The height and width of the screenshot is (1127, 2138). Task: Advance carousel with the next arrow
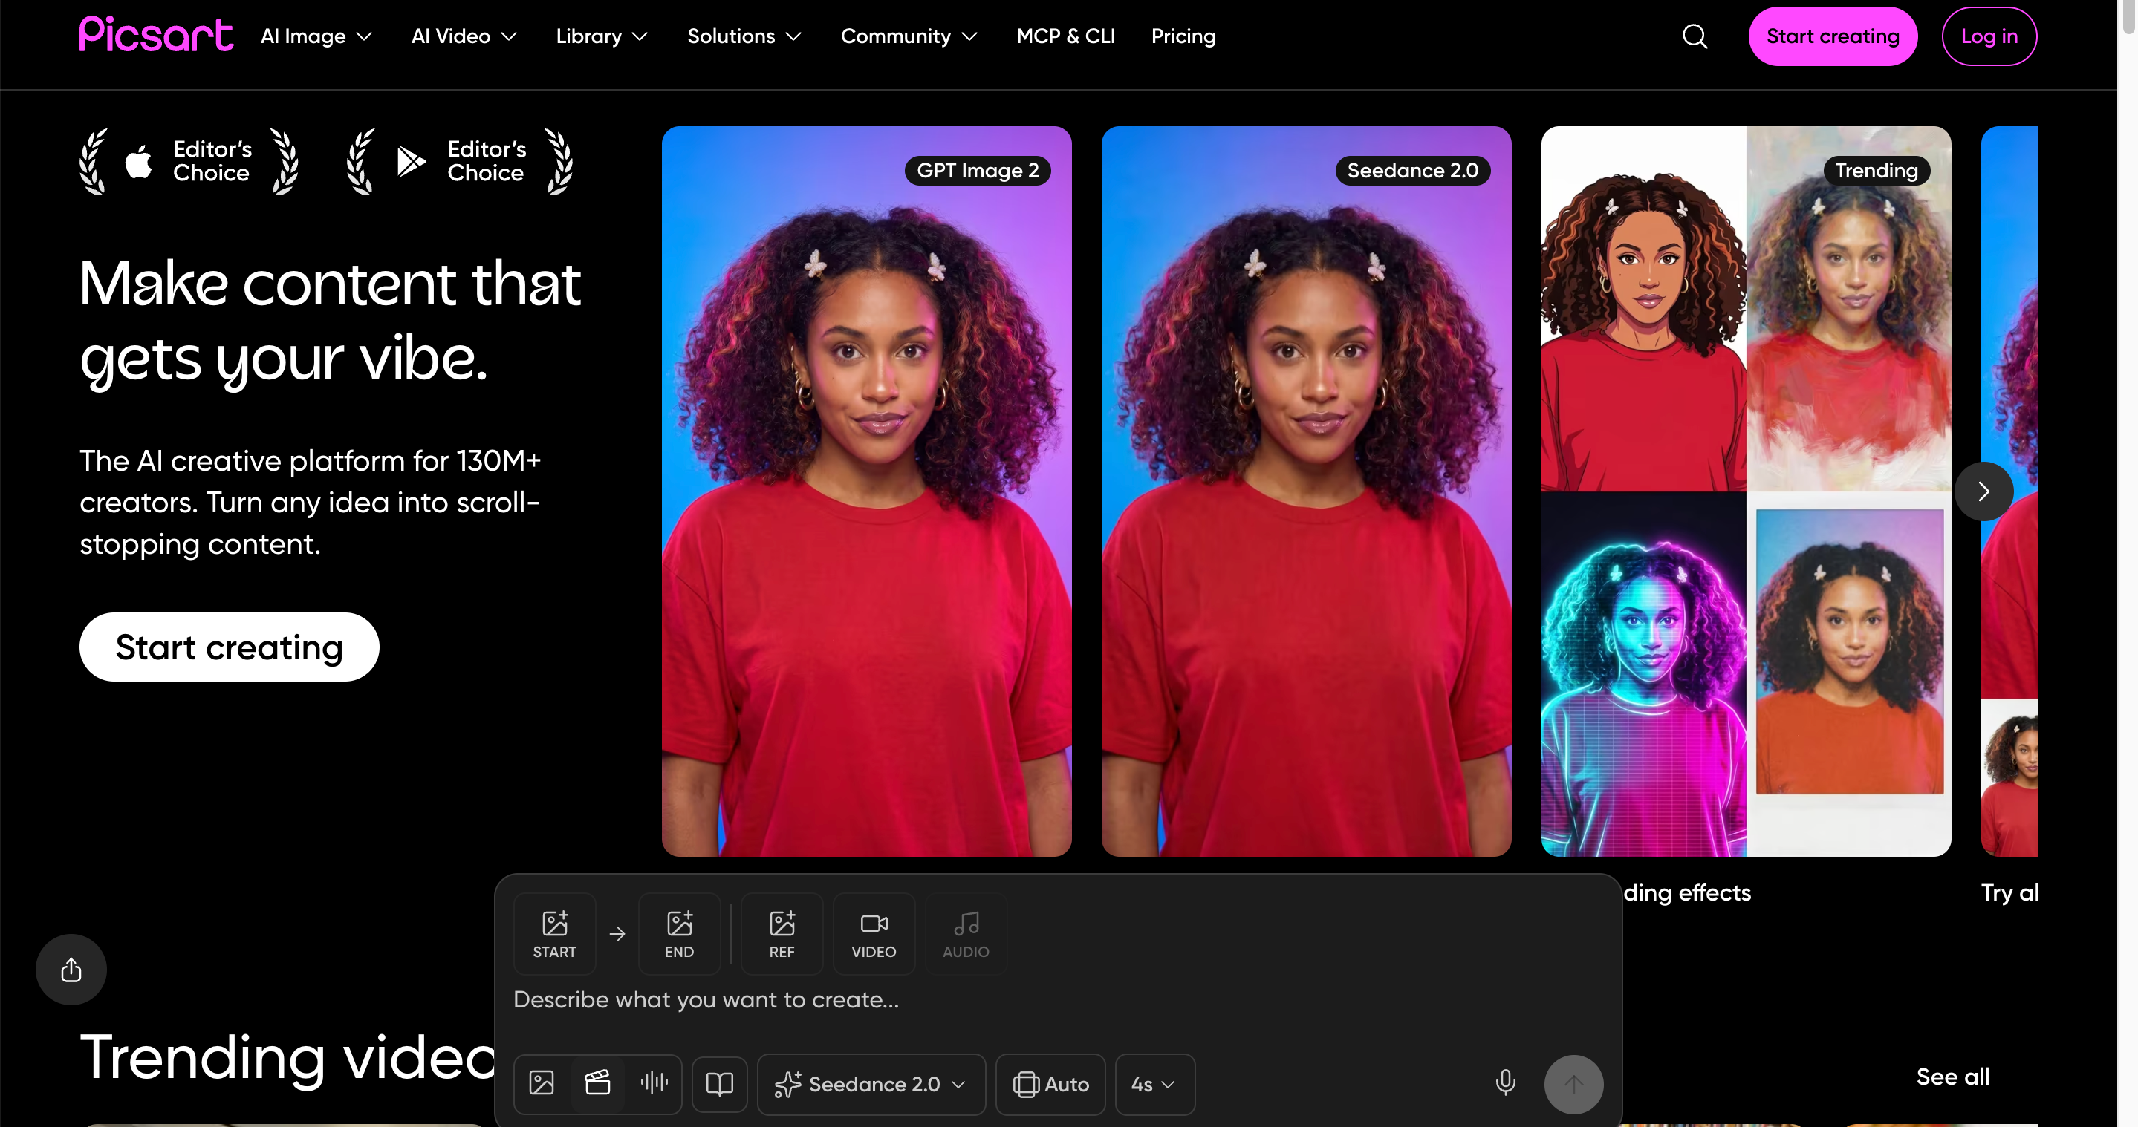(x=1983, y=491)
